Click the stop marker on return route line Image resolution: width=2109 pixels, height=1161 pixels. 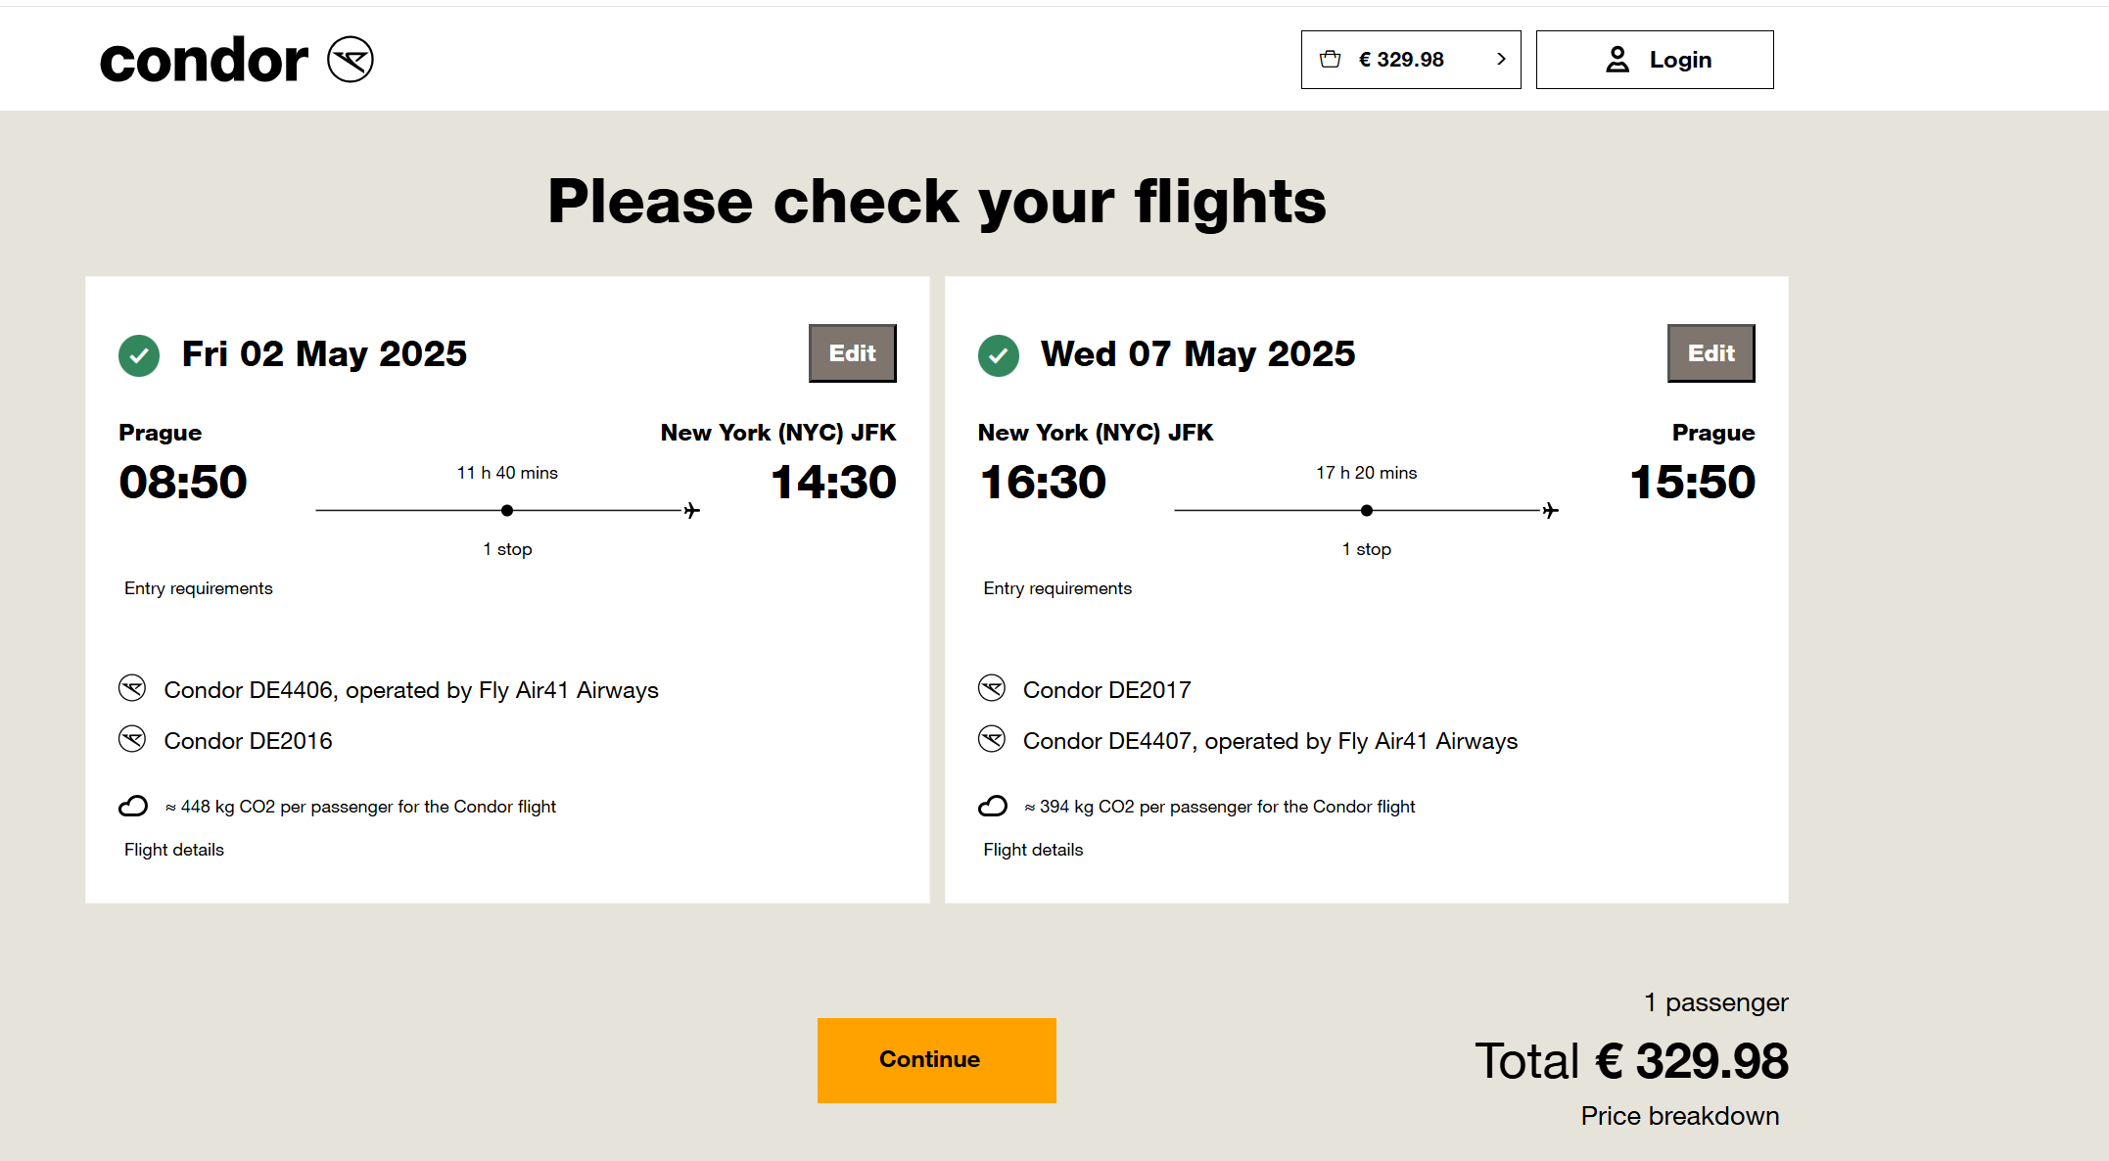[x=1367, y=510]
